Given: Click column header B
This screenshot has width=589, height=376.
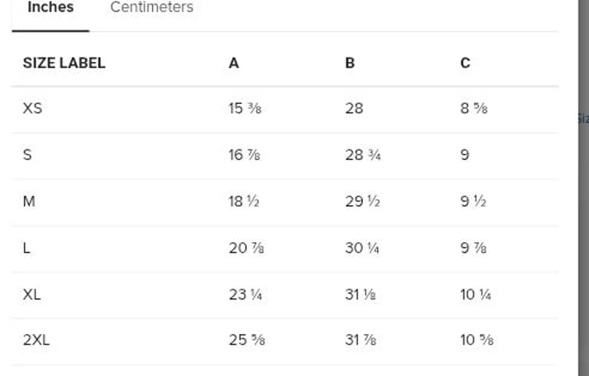Looking at the screenshot, I should click(350, 64).
